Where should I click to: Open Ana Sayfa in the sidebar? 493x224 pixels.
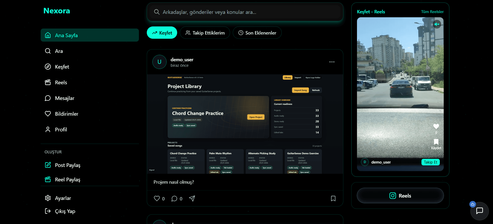point(90,35)
